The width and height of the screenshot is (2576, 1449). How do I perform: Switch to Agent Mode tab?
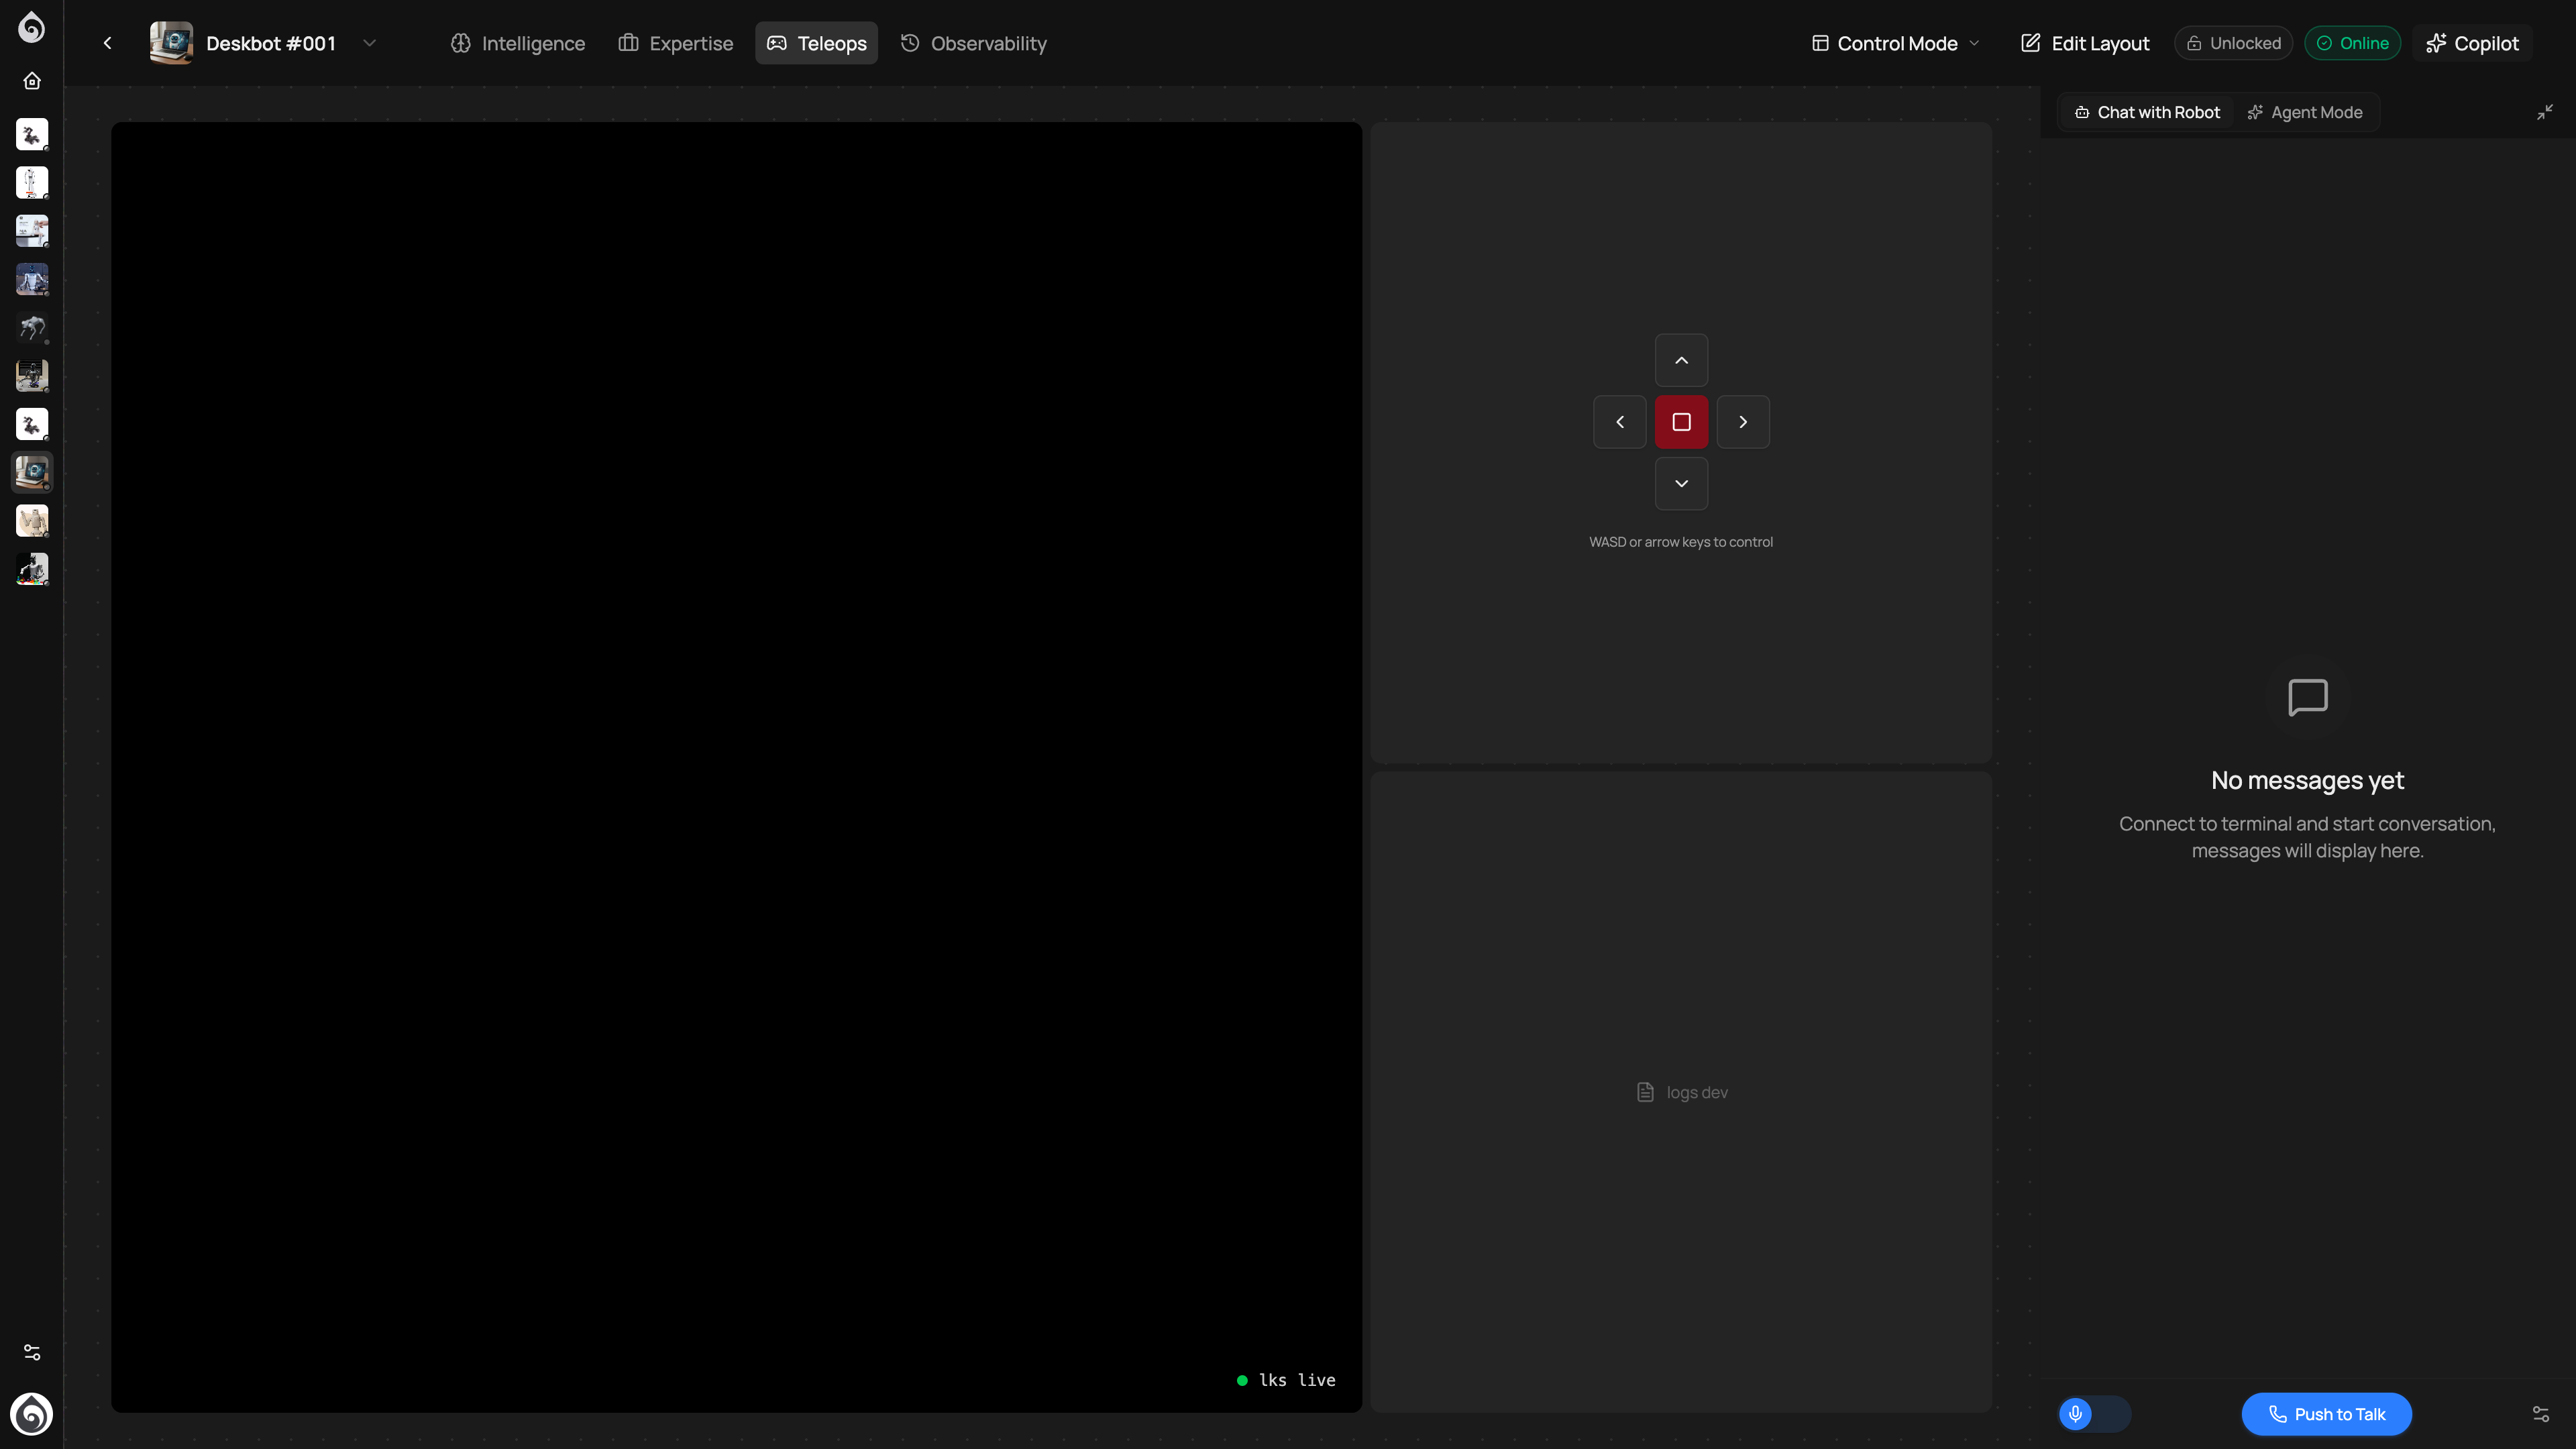(2305, 112)
